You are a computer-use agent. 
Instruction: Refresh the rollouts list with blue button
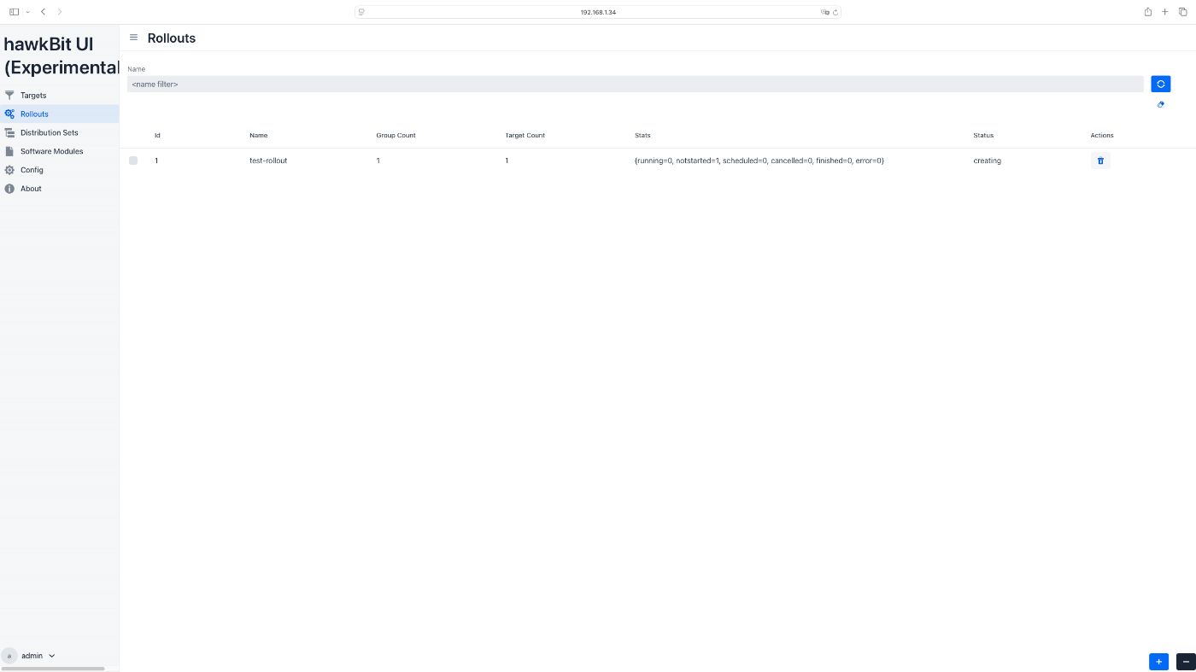1160,84
